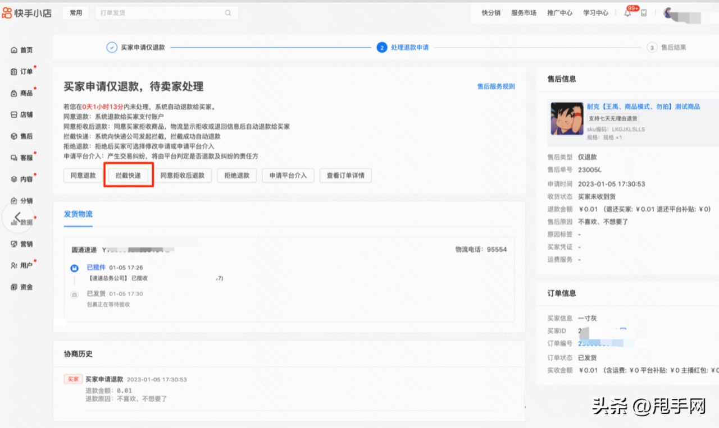Screen dimensions: 719x428
Task: Switch to the 常用 tab
Action: [76, 12]
